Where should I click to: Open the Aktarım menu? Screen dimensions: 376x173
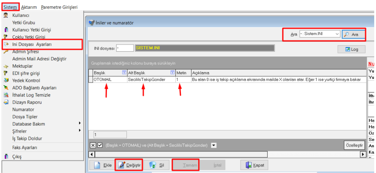[29, 7]
